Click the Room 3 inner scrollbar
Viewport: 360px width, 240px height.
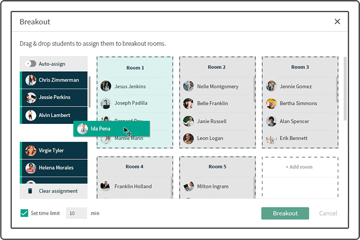click(337, 90)
